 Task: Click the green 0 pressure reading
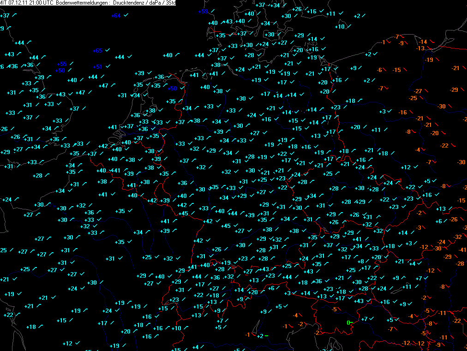tap(348, 323)
